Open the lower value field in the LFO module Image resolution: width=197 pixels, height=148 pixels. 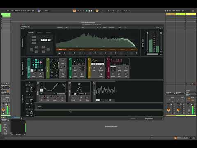click(82, 70)
